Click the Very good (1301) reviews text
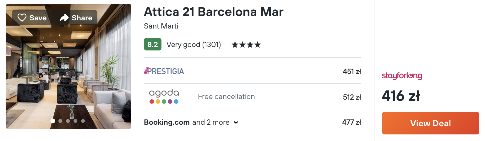Screen dimensions: 485x141 pyautogui.click(x=193, y=45)
